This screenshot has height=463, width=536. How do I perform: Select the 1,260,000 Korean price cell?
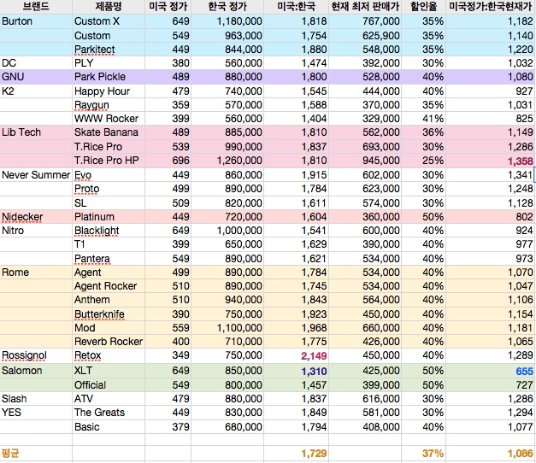tap(227, 161)
